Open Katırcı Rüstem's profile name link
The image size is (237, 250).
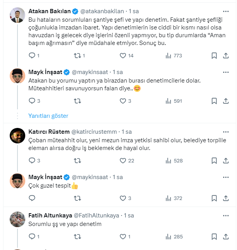(x=49, y=131)
